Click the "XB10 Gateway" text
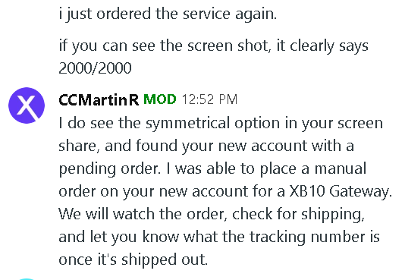405x280 pixels. click(x=339, y=191)
